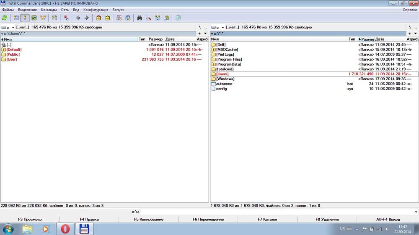Open the Файлы menu
This screenshot has height=235, width=419.
pyautogui.click(x=8, y=10)
